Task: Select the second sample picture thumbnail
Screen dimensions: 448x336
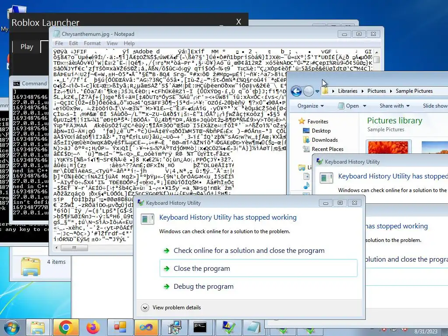Action: [435, 147]
